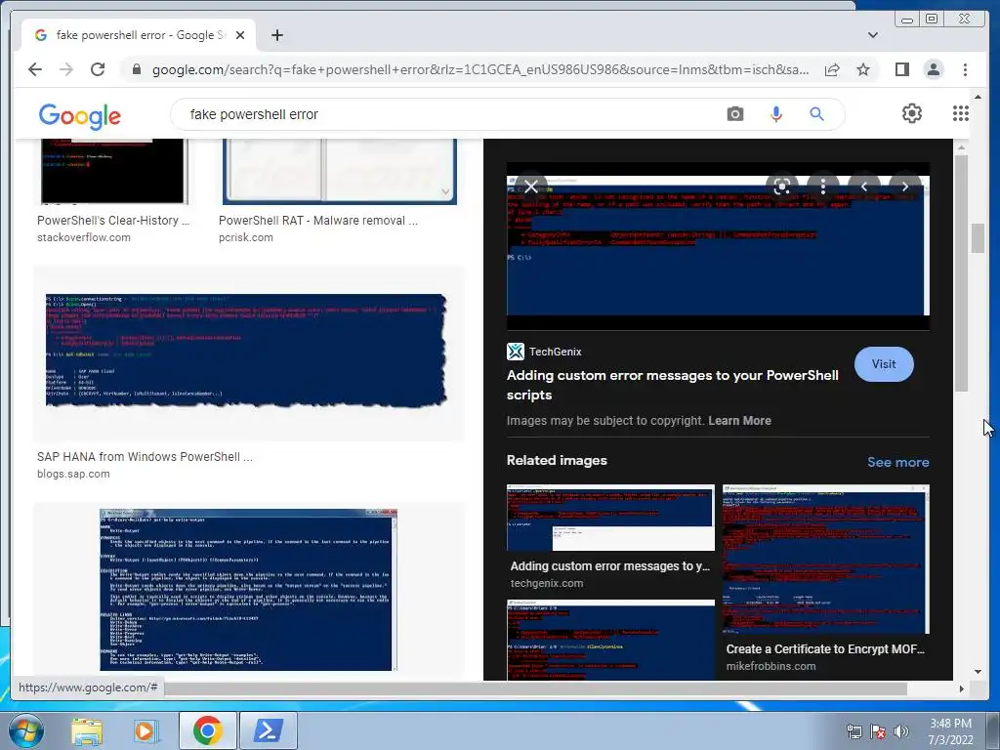The image size is (1000, 750).
Task: Open TechGenix source link
Action: [x=544, y=352]
